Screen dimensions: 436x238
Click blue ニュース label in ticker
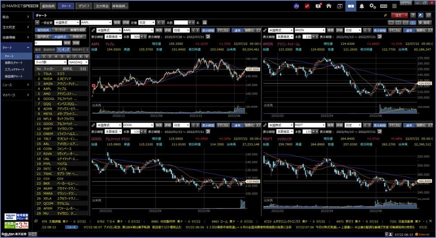click(71, 227)
